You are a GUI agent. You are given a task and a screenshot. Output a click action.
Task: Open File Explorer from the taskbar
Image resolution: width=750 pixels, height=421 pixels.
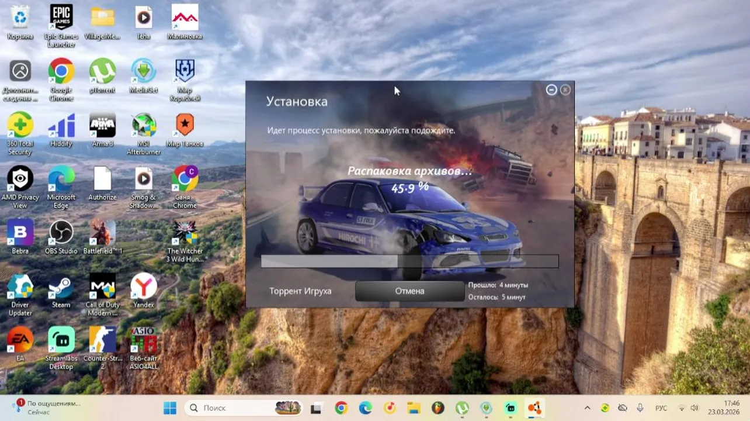[414, 408]
